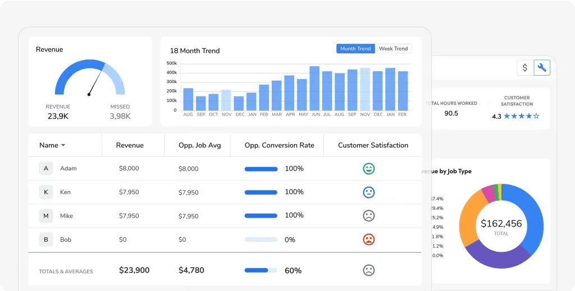The width and height of the screenshot is (575, 291).
Task: Switch to Month Trend view
Action: coord(355,49)
